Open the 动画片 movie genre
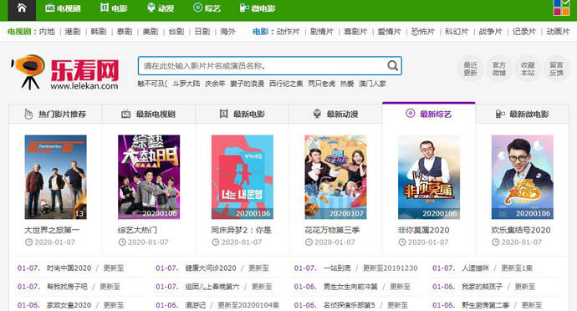Image resolution: width=577 pixels, height=311 pixels. coord(558,32)
